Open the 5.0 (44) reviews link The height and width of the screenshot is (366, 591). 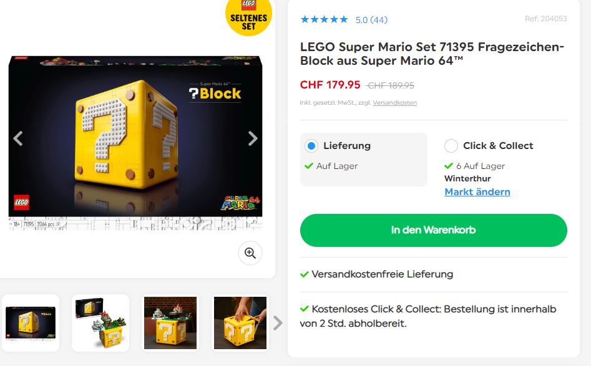pos(371,20)
